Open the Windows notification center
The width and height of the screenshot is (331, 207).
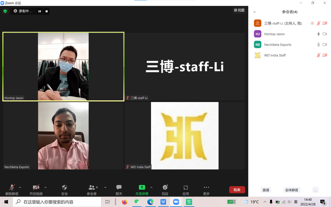tap(323, 202)
